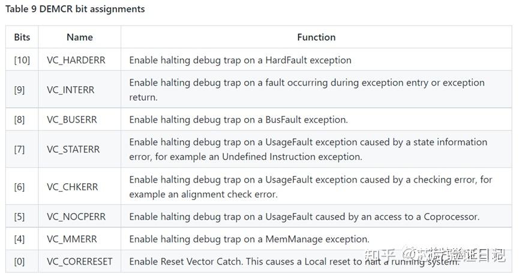Click the VC_HARDERR name cell
The image size is (519, 276).
[x=74, y=60]
